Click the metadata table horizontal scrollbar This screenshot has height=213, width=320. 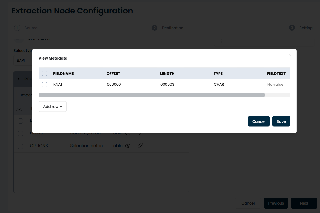152,95
